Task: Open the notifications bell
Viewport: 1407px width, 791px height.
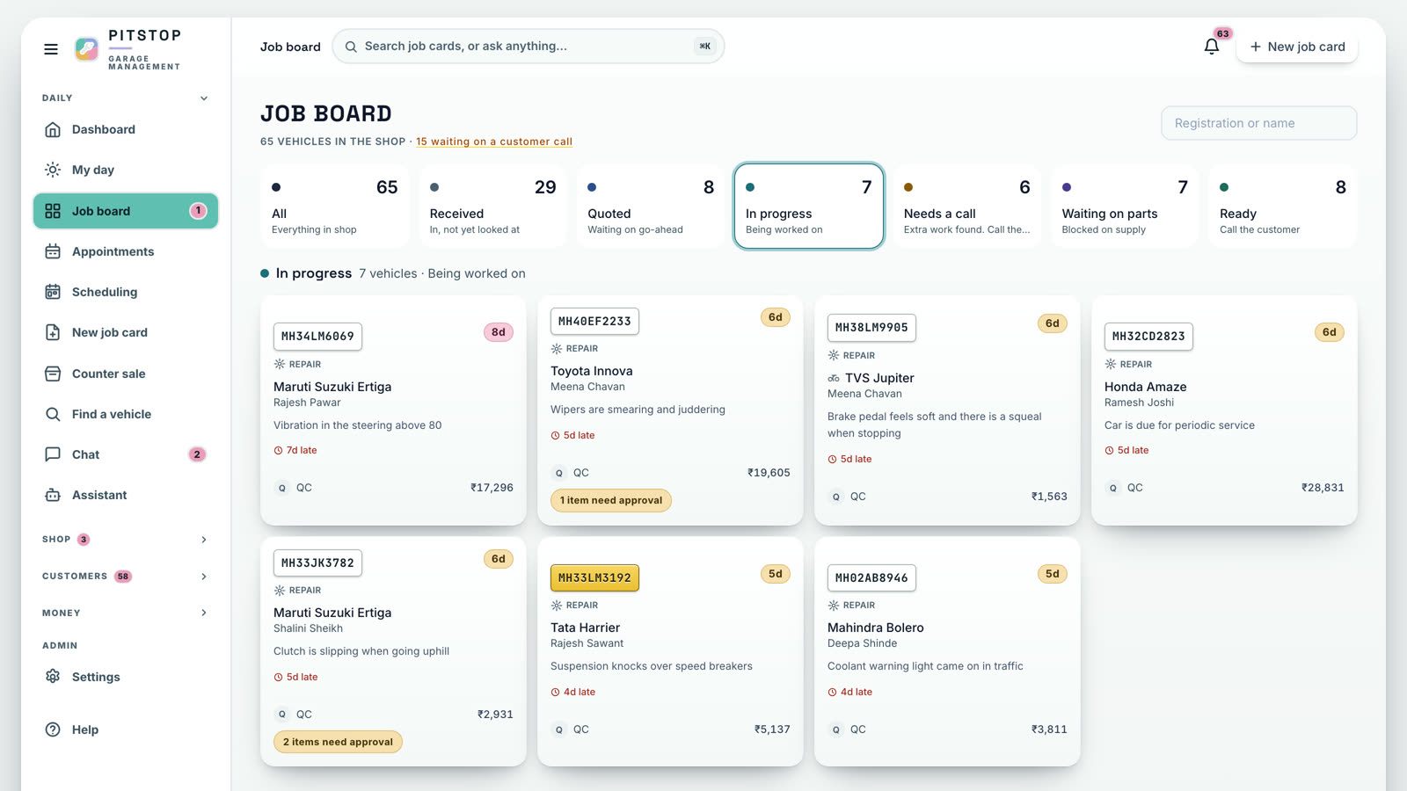Action: (1211, 47)
